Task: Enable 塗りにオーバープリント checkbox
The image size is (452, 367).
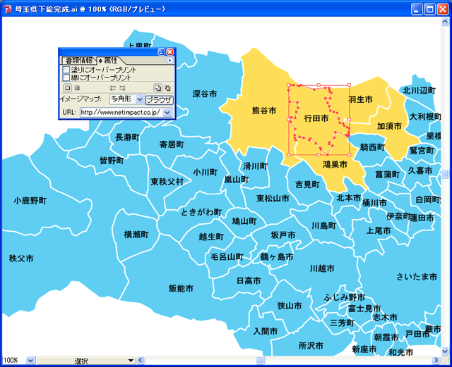Action: [x=66, y=70]
